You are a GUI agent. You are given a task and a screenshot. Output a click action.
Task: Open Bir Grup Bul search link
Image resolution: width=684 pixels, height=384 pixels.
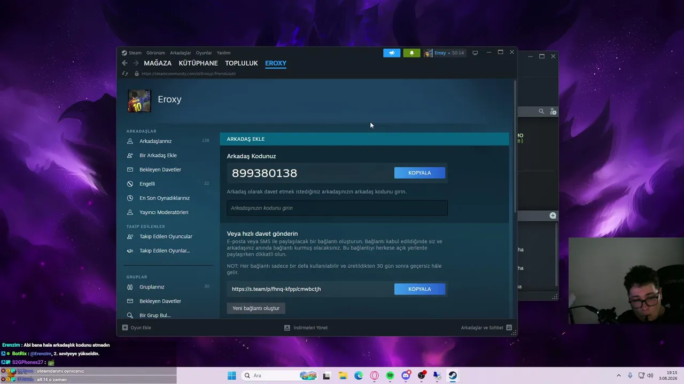155,315
